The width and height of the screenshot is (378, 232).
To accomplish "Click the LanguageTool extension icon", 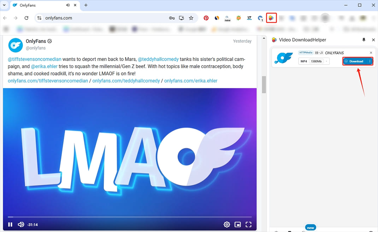I will click(249, 18).
